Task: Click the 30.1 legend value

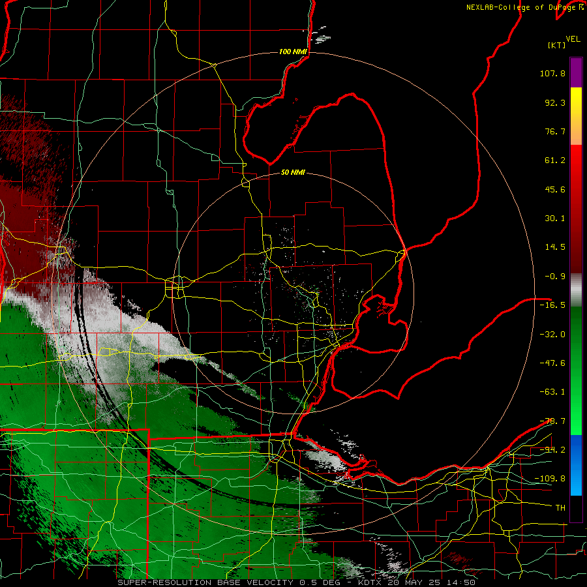Action: (x=555, y=218)
